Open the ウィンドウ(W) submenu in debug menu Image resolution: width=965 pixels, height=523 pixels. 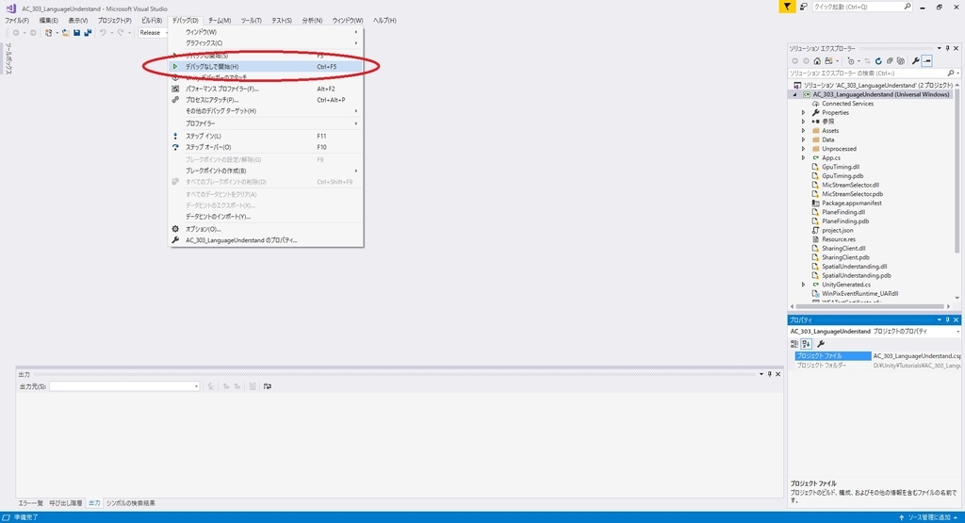pyautogui.click(x=266, y=32)
